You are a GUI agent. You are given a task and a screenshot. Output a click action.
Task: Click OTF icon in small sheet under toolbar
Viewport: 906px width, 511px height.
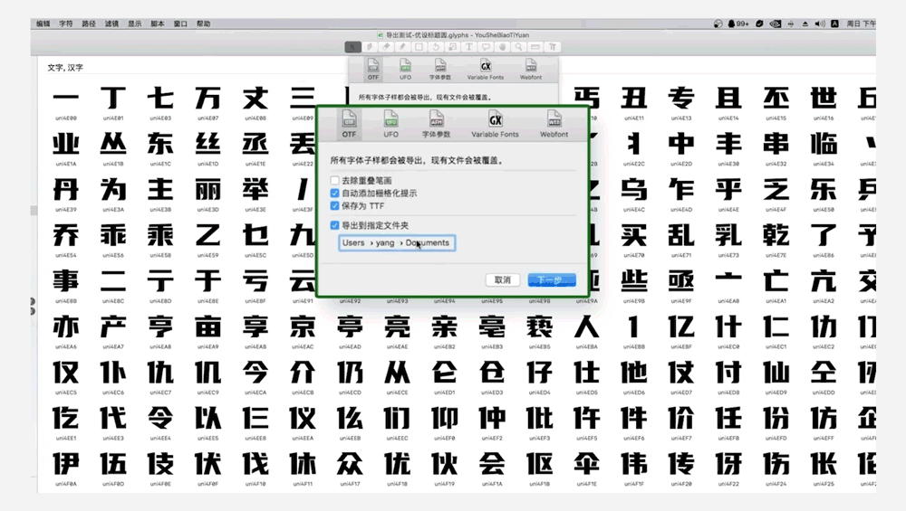tap(372, 69)
